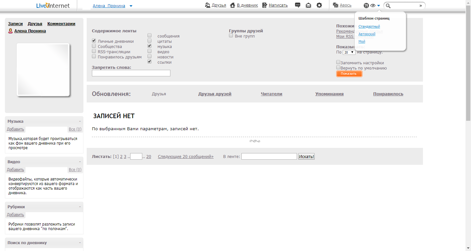Image resolution: width=471 pixels, height=251 pixels.
Task: Jump to page 20 of the feed
Action: point(148,157)
